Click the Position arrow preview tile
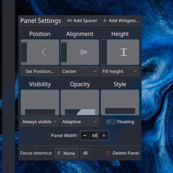The image size is (173, 173). point(40,52)
